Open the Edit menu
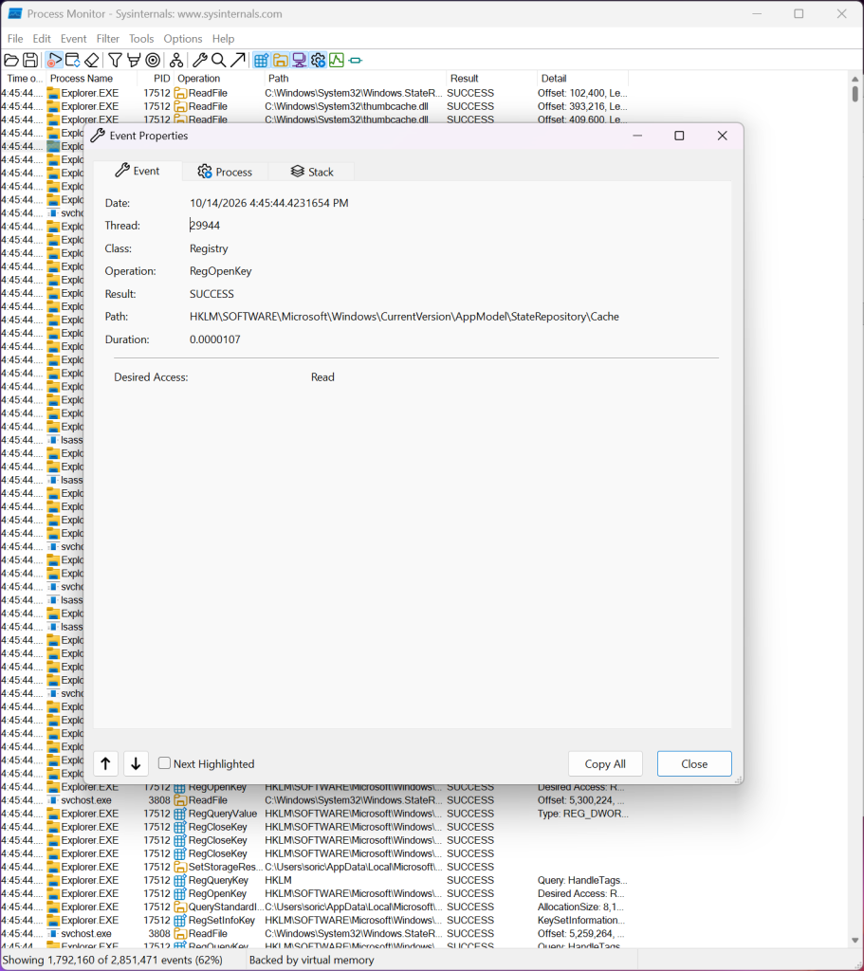The height and width of the screenshot is (971, 864). tap(42, 38)
